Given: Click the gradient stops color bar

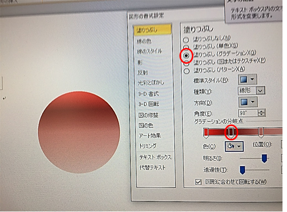Looking at the screenshot, I should [243, 131].
